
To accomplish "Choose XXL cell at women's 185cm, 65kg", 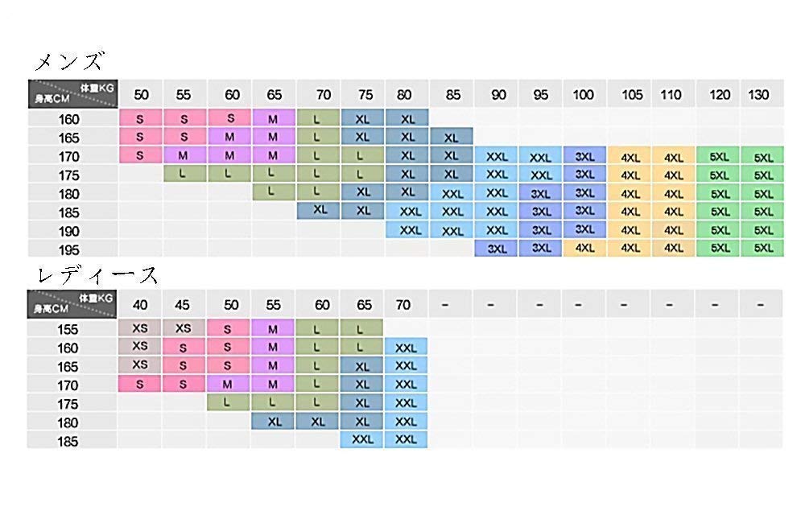I will 362,439.
